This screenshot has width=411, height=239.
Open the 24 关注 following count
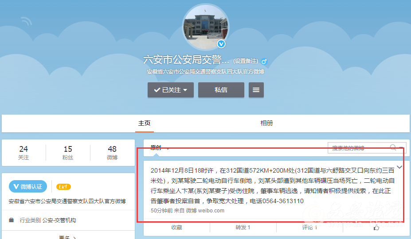tap(23, 152)
